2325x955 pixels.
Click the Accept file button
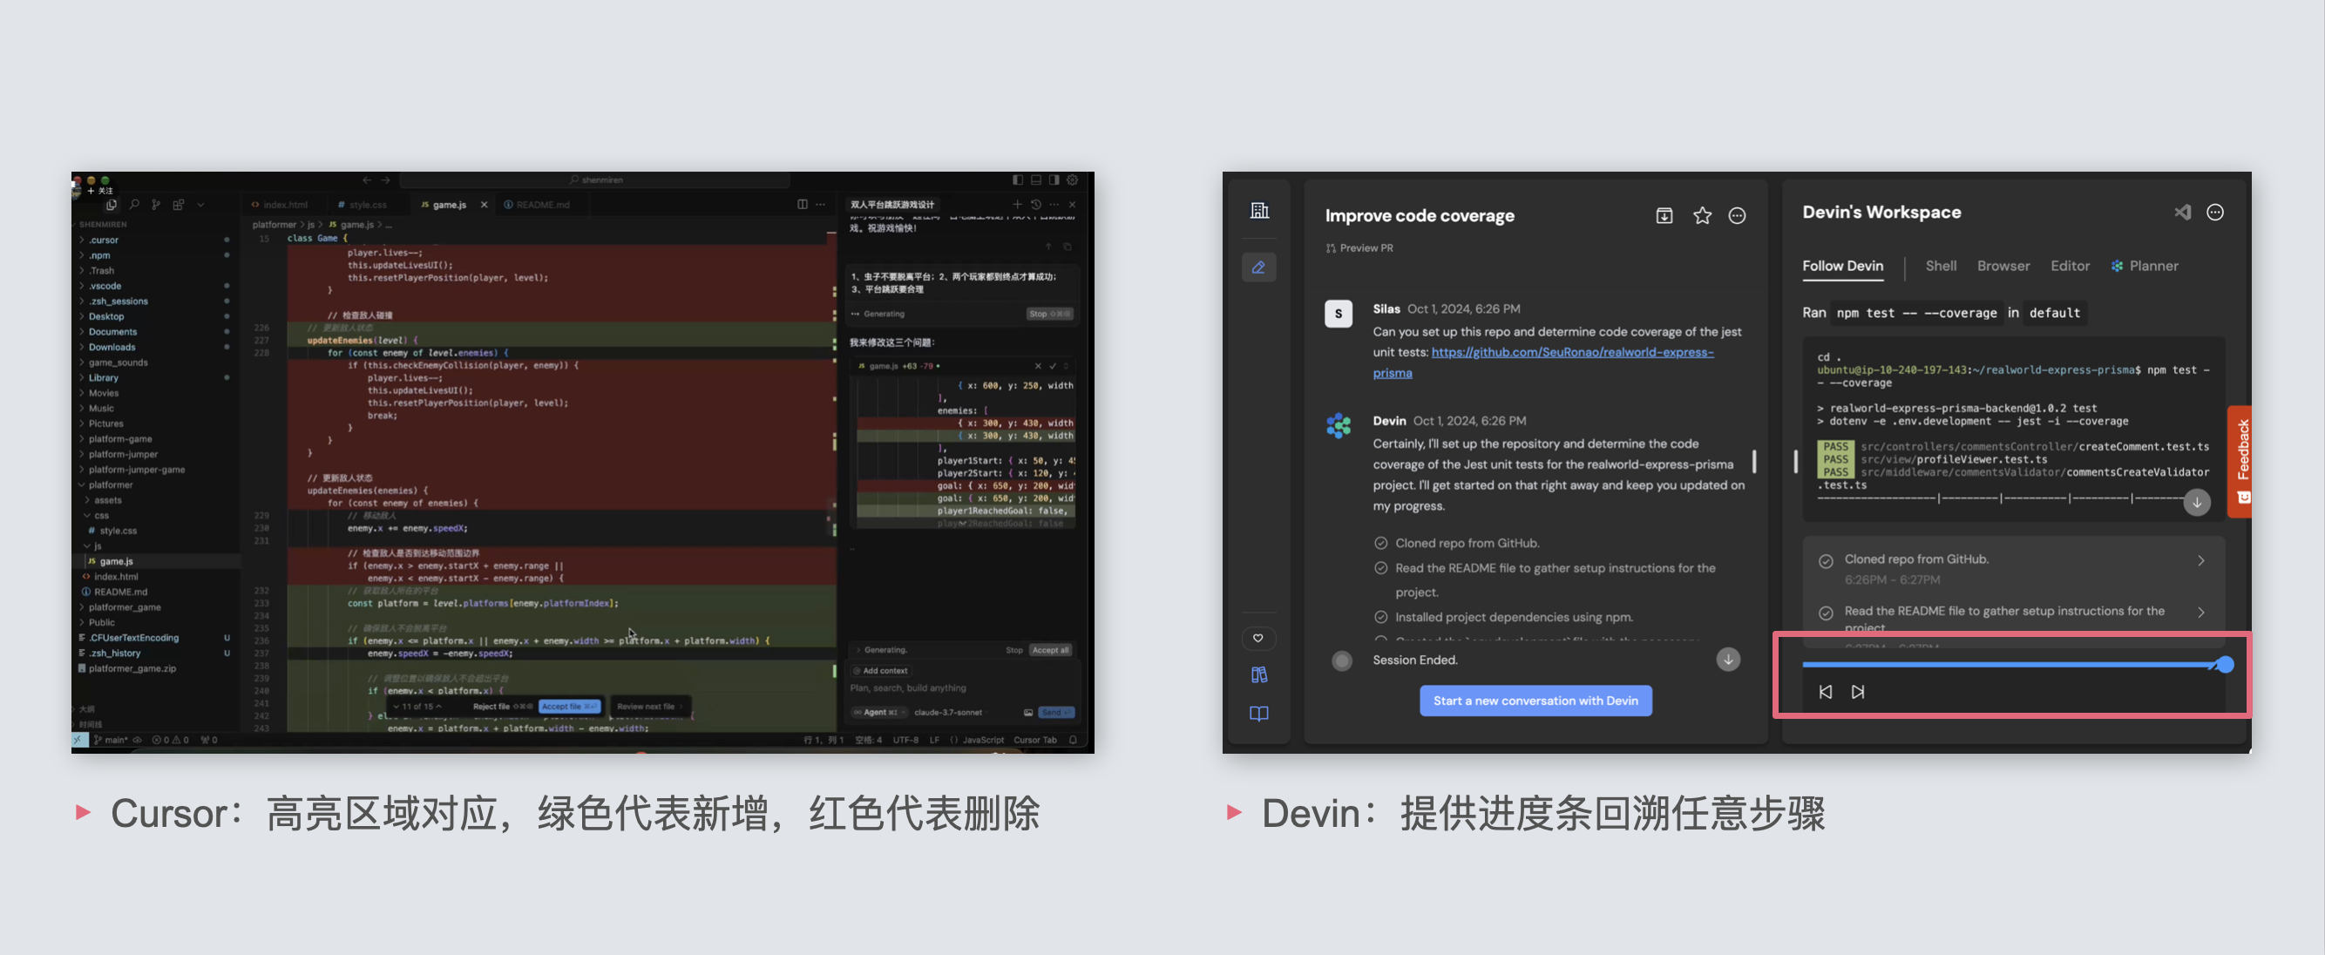[x=570, y=707]
